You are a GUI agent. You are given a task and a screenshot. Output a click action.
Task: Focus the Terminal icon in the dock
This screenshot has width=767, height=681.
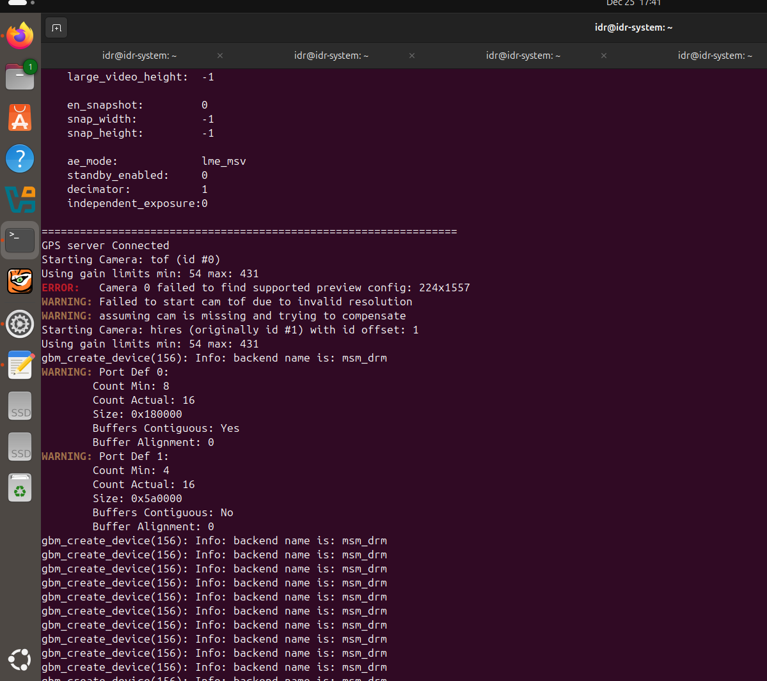20,240
